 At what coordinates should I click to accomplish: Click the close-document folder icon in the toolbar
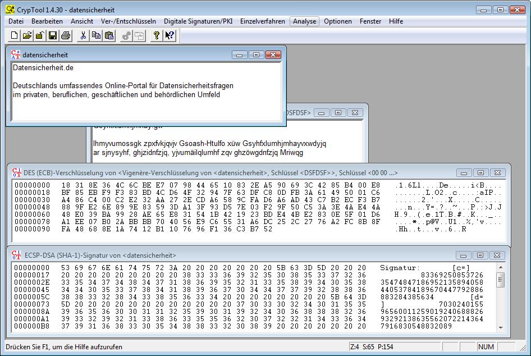click(x=40, y=35)
